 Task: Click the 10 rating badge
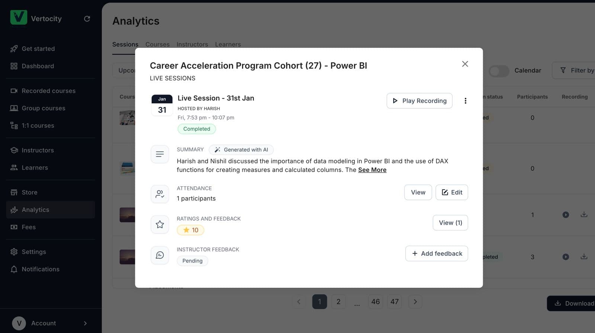pos(190,230)
